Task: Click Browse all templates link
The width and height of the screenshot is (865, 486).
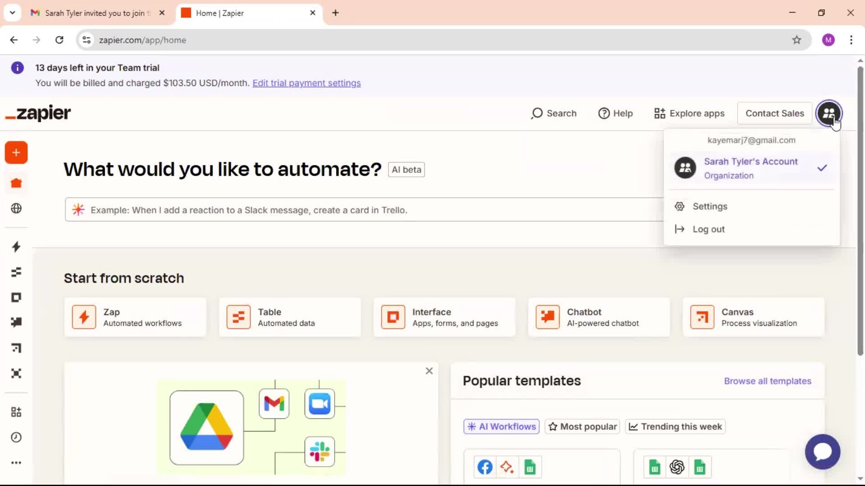Action: click(767, 381)
